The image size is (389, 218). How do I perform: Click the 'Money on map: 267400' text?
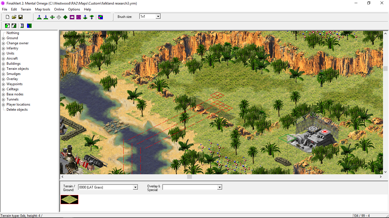click(84, 36)
